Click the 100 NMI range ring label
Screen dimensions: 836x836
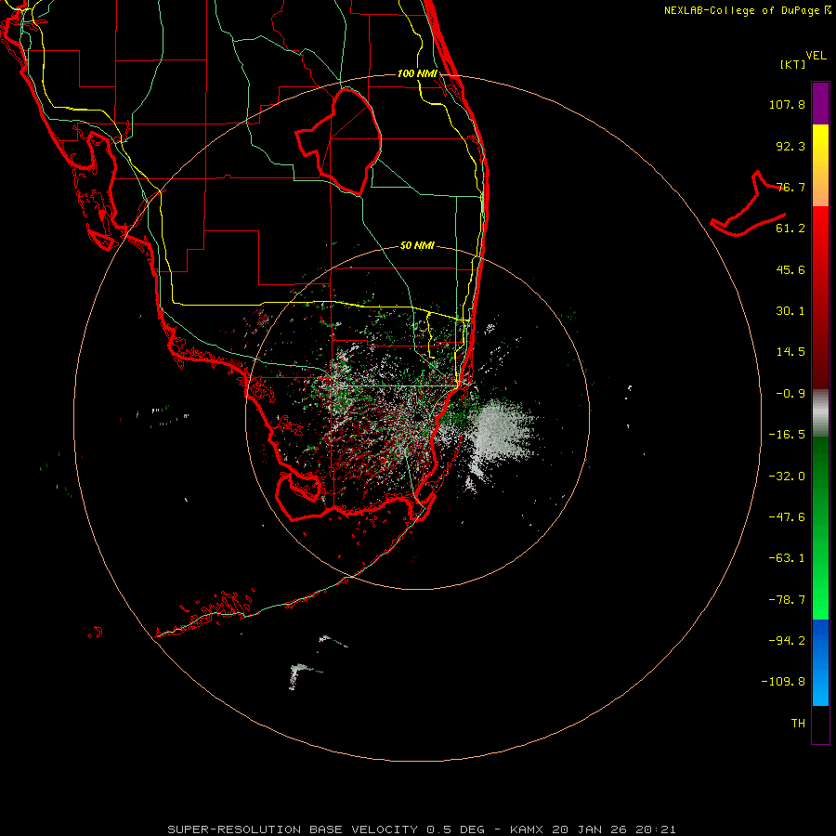[417, 73]
